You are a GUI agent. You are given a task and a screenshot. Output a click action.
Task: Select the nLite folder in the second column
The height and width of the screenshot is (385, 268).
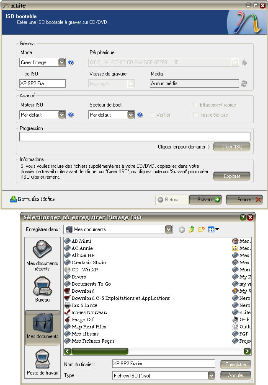pyautogui.click(x=242, y=312)
